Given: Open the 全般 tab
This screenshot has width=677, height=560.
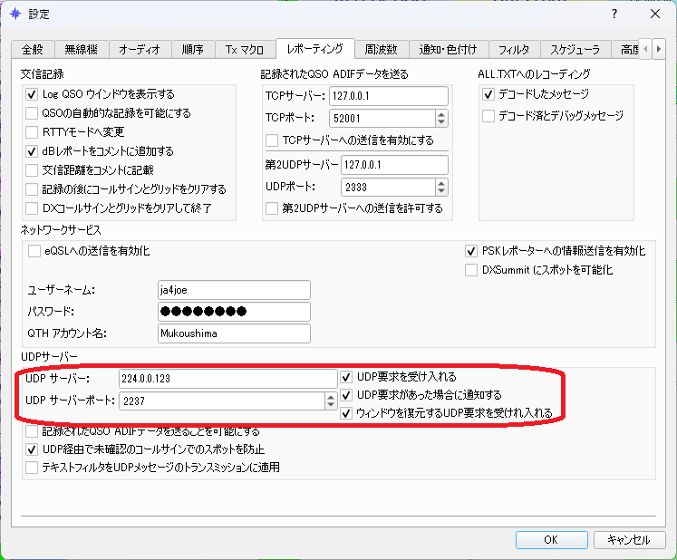Looking at the screenshot, I should [x=33, y=50].
